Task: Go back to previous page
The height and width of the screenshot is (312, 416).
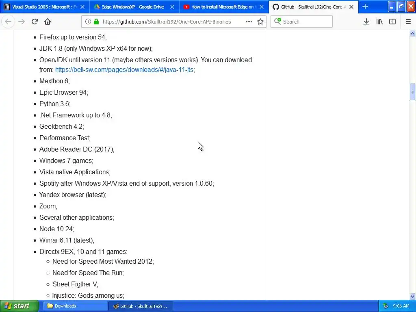Action: pyautogui.click(x=8, y=22)
